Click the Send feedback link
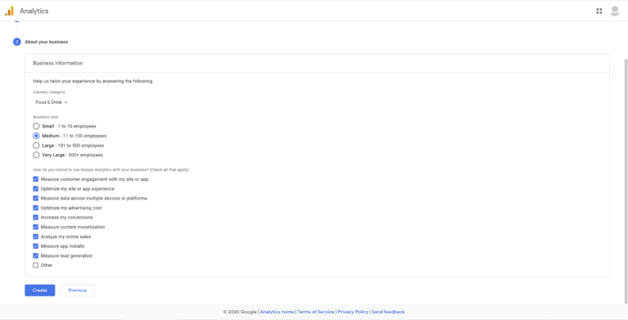The image size is (628, 320). coord(388,312)
